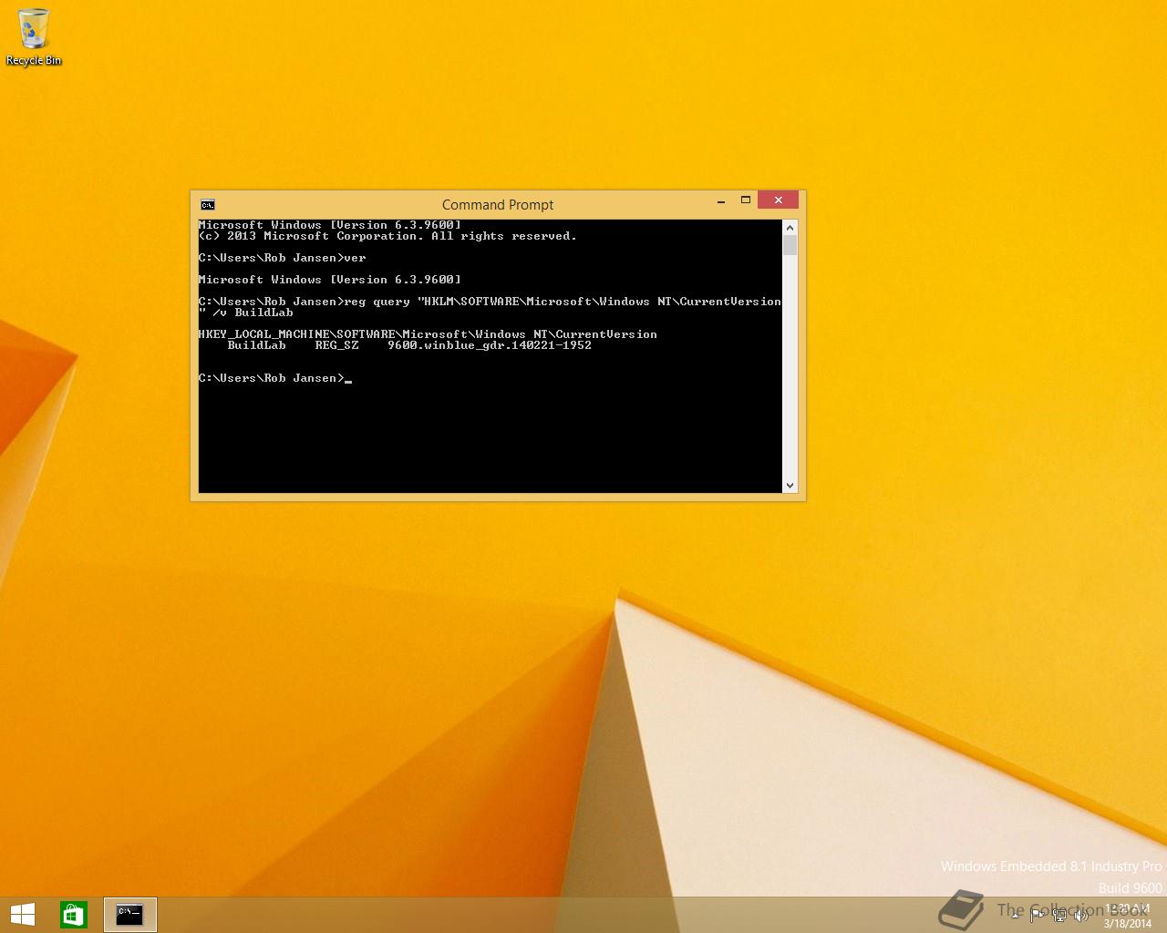1167x933 pixels.
Task: Click the Windows Start button
Action: point(23,914)
